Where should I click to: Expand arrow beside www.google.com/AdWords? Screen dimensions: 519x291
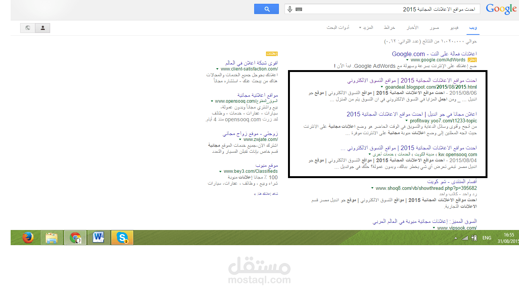point(407,60)
